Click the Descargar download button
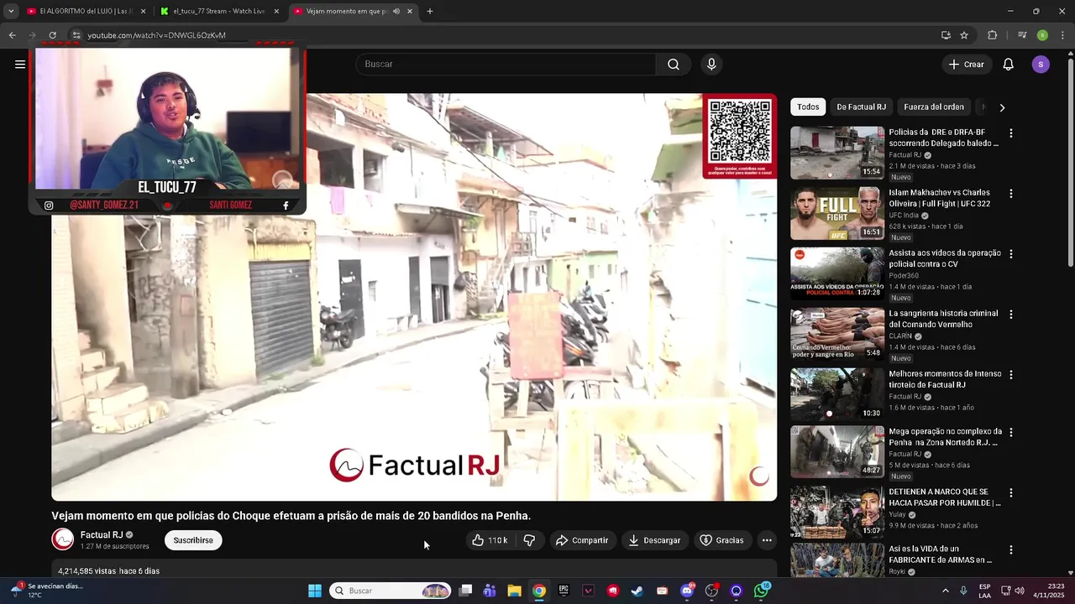The height and width of the screenshot is (604, 1075). [x=654, y=540]
